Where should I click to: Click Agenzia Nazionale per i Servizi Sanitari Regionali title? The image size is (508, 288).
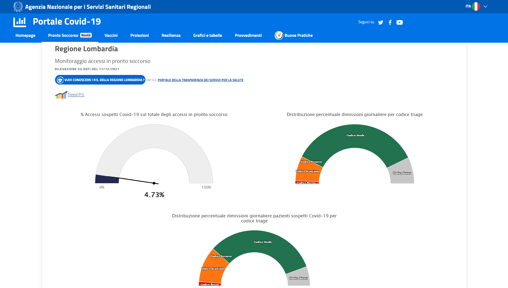point(88,7)
